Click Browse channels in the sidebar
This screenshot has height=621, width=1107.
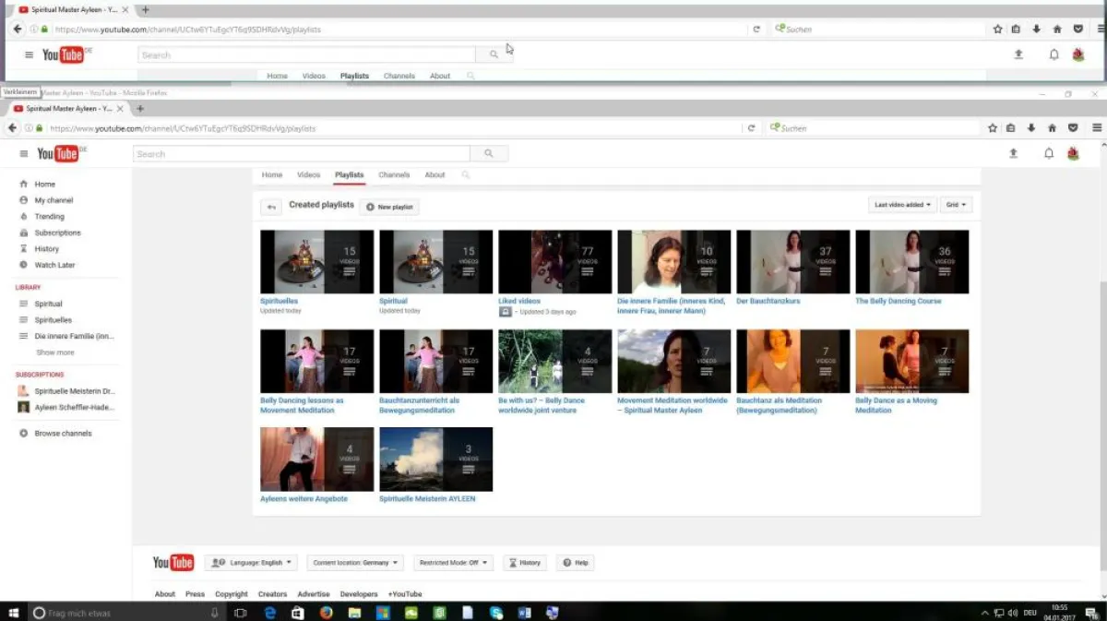point(63,434)
